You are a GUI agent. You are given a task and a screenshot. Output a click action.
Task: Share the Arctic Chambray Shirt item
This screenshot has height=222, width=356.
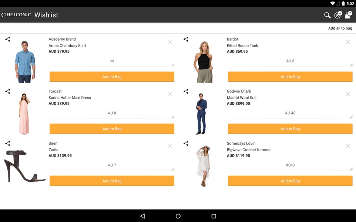click(8, 39)
